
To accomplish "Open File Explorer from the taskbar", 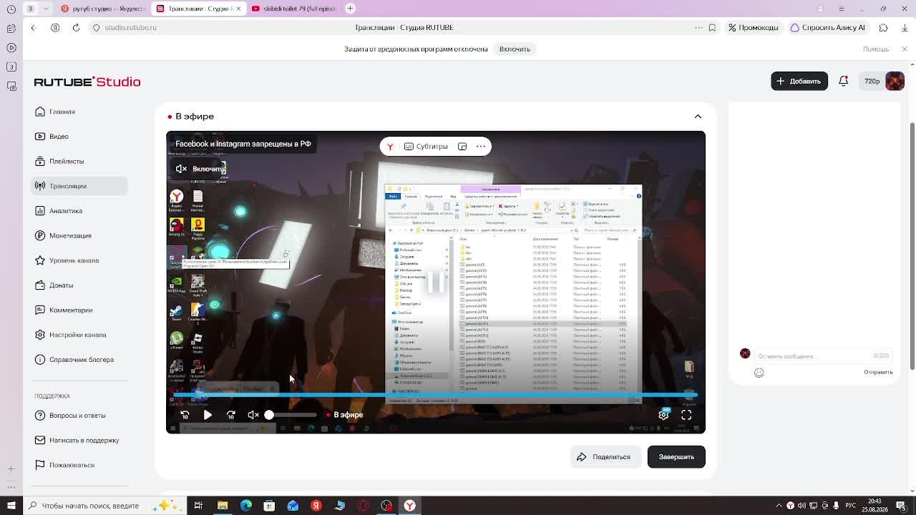I will 223,506.
